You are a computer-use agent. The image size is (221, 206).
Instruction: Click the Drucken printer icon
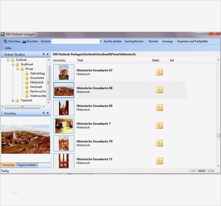24,41
